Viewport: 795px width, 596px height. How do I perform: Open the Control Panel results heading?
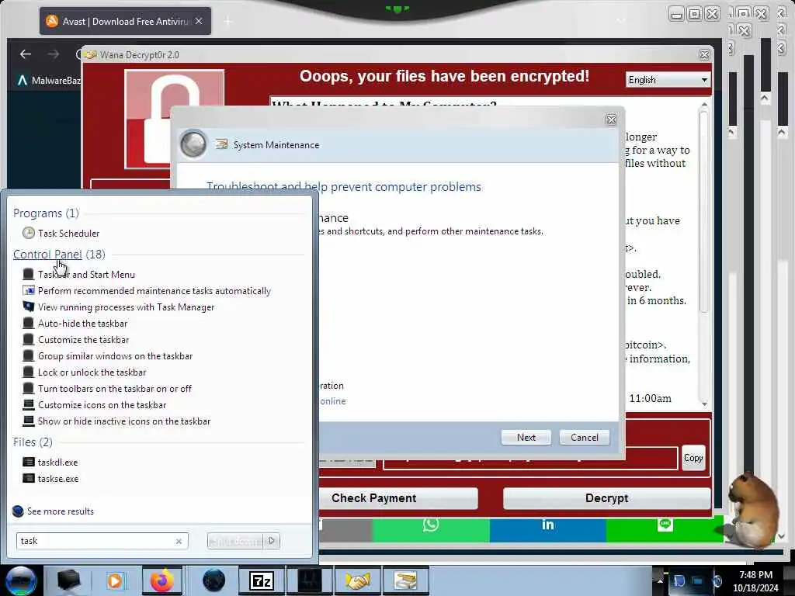47,255
